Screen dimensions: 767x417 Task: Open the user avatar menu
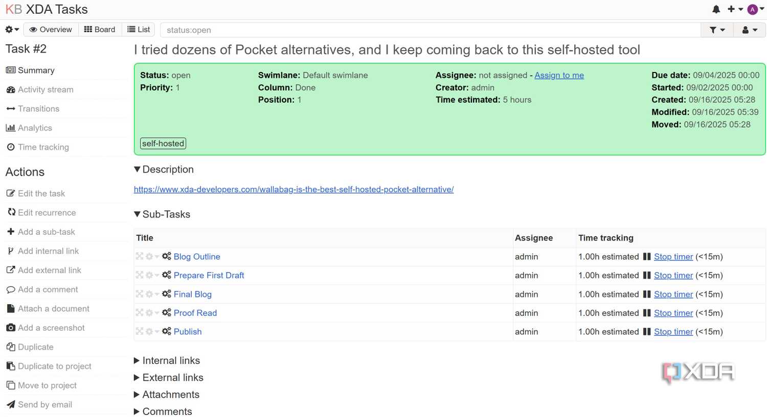coord(755,9)
